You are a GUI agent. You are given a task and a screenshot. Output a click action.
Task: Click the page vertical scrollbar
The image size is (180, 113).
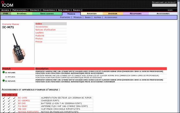pos(179,56)
